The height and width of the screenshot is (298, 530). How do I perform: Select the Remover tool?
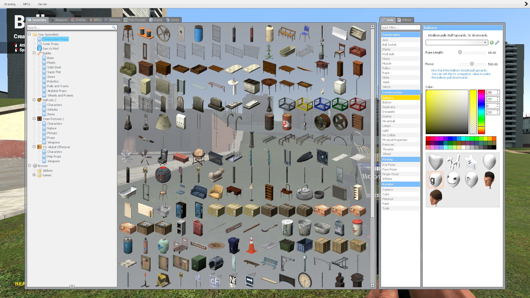400,145
